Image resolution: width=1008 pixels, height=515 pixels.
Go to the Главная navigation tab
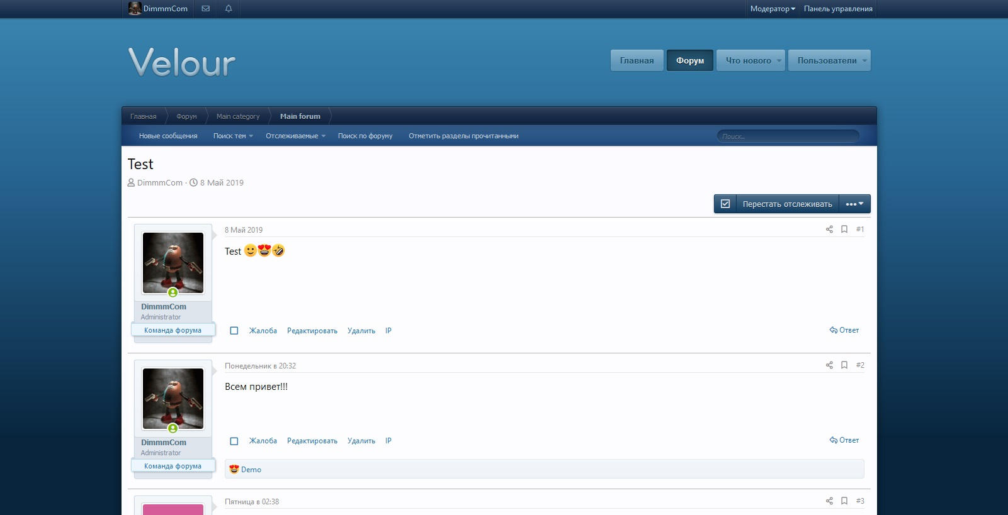637,60
